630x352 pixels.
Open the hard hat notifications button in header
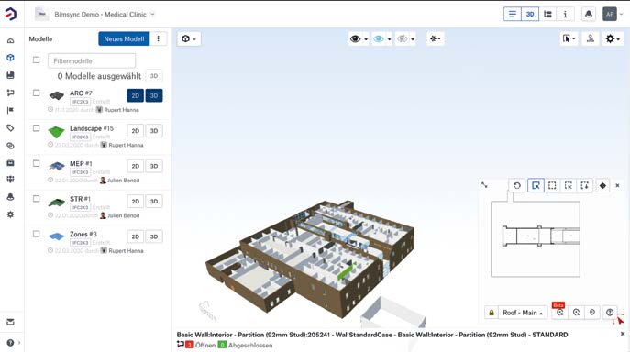coord(589,14)
